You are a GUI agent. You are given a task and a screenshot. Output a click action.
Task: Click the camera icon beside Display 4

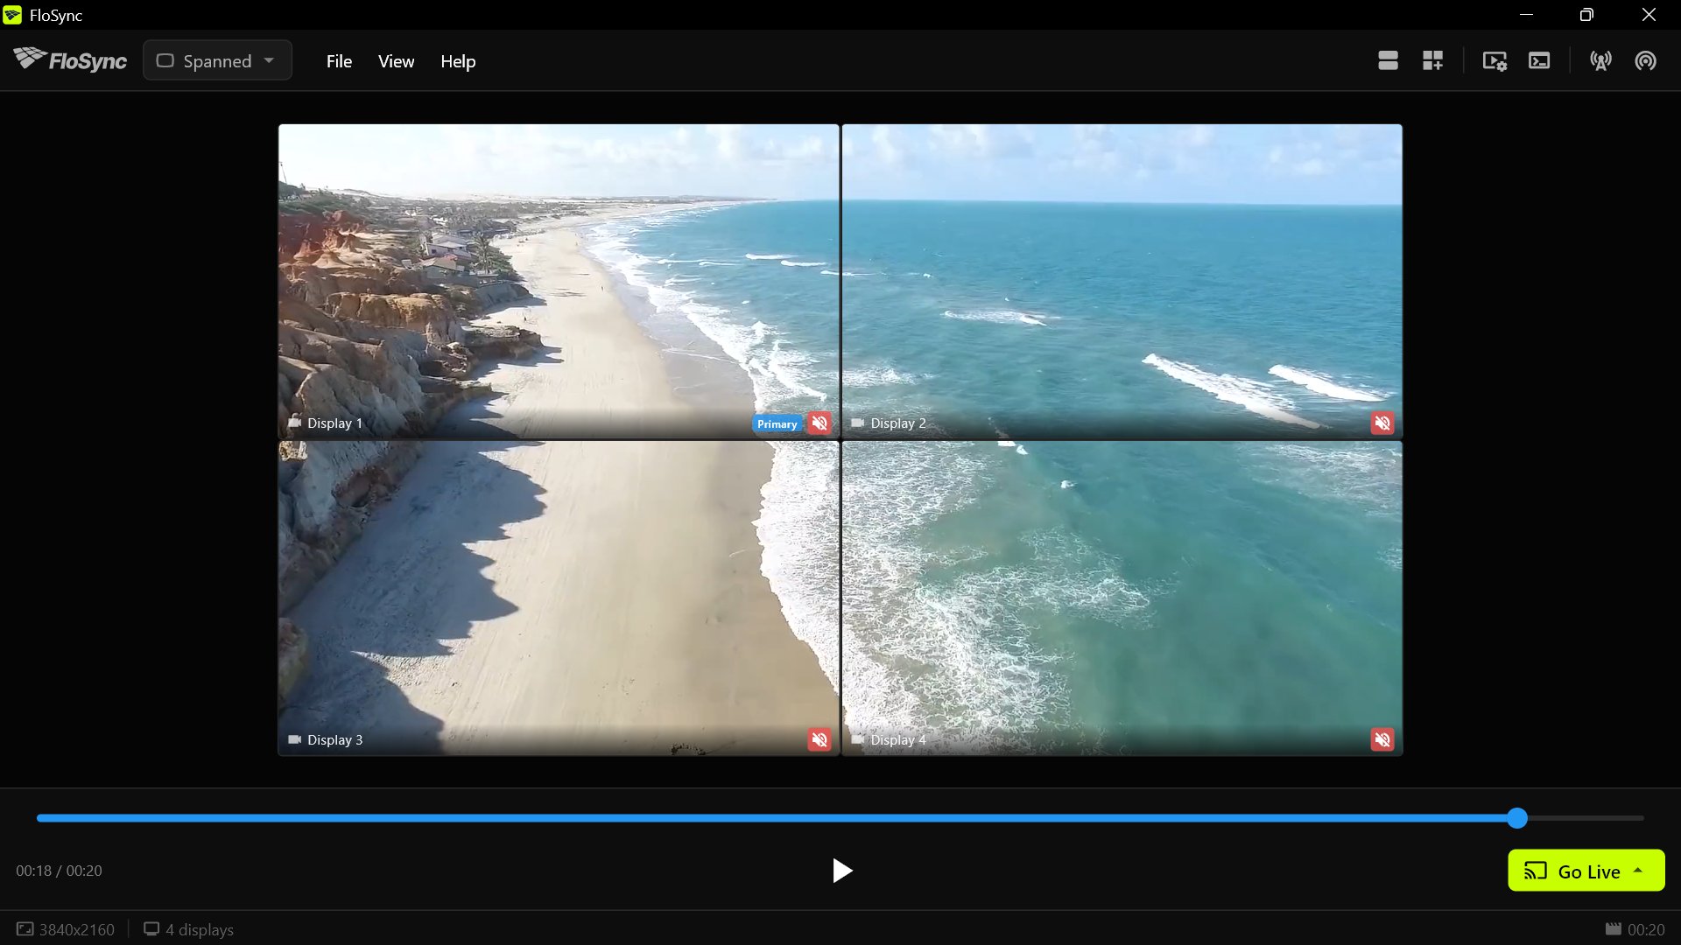[858, 739]
